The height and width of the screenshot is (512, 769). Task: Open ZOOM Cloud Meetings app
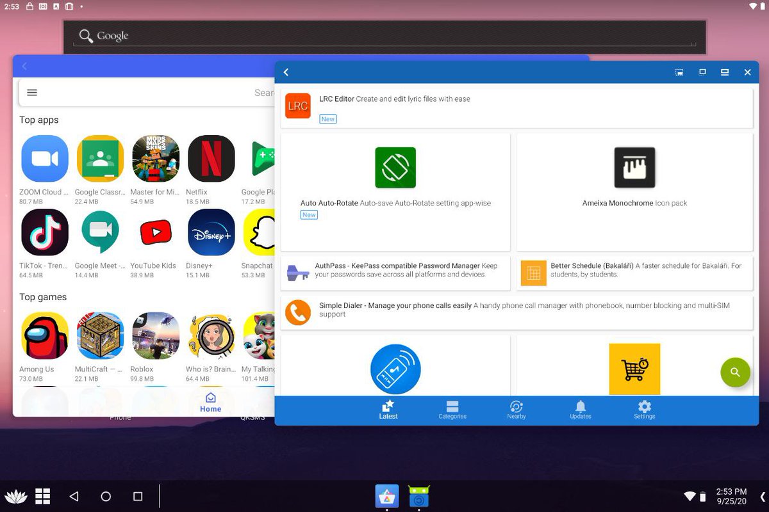click(x=44, y=170)
